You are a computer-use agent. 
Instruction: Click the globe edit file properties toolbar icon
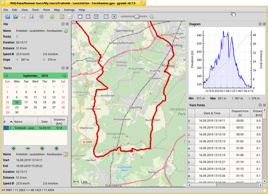pos(52,17)
